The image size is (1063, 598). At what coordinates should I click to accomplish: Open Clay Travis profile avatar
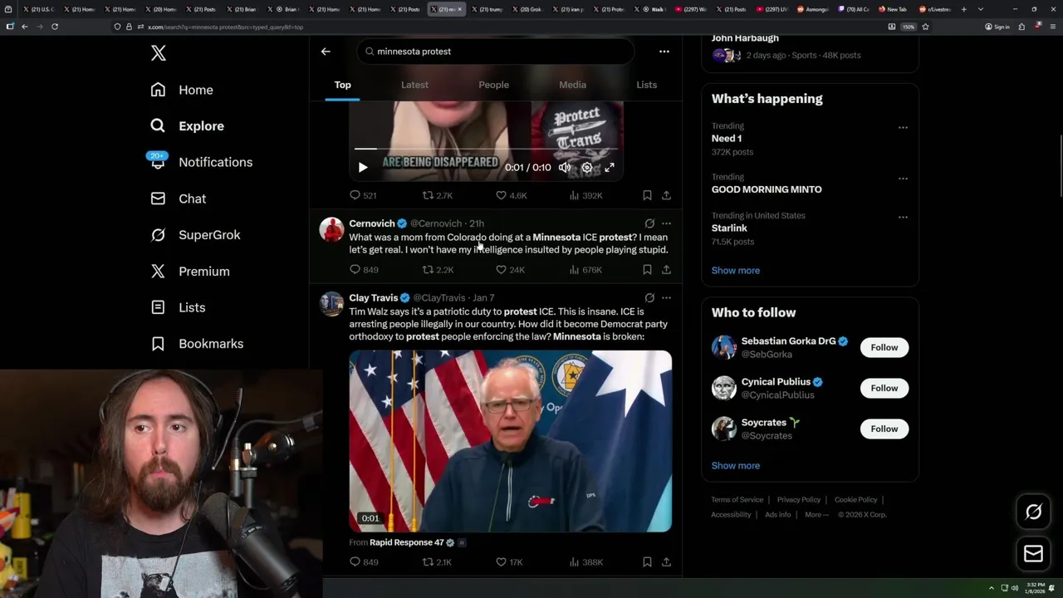[332, 304]
